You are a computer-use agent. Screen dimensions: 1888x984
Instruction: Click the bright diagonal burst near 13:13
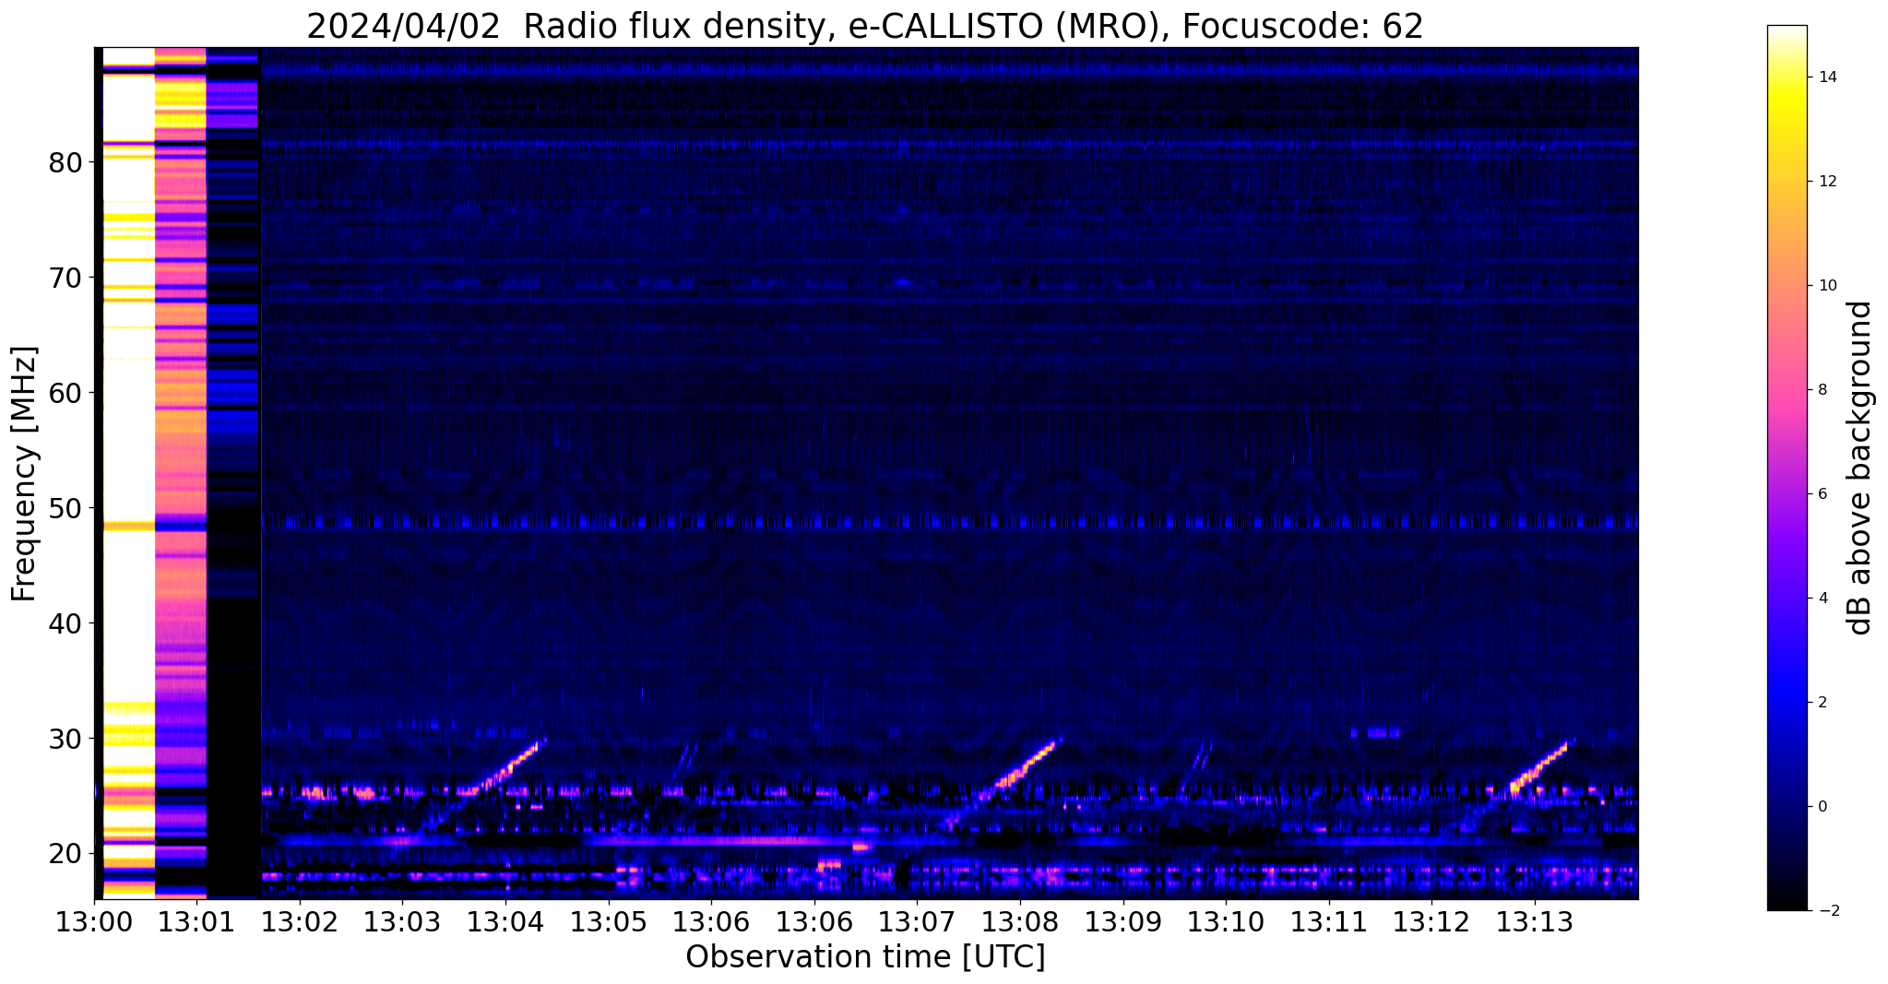(1540, 765)
